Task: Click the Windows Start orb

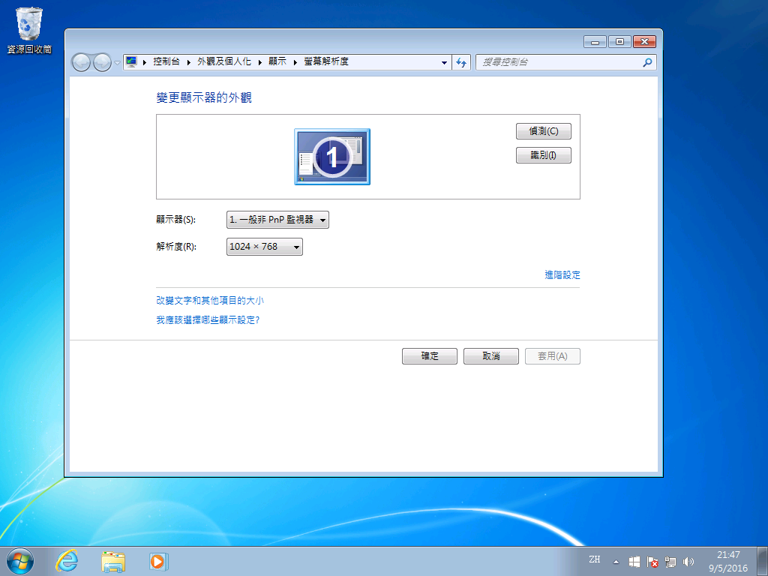Action: (20, 560)
